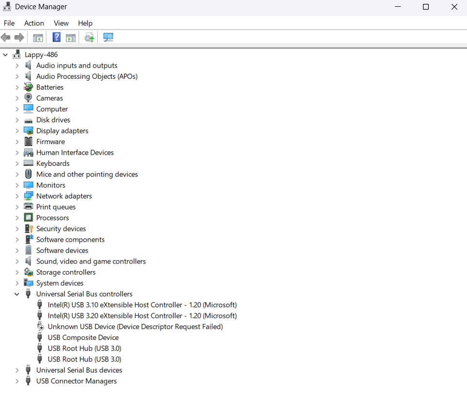
Task: Click the Disk drives icon
Action: coord(28,120)
